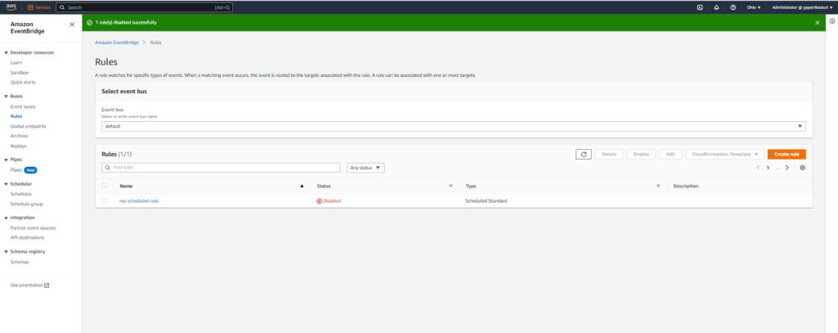
Task: Open Replays in sidebar
Action: [x=18, y=146]
